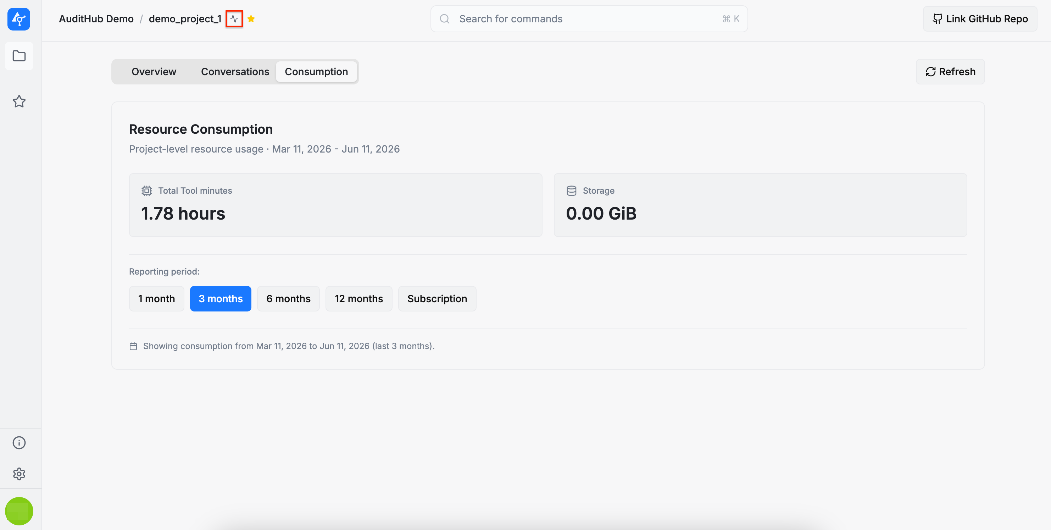Click the calendar icon beside Showing consumption
The height and width of the screenshot is (530, 1051).
click(x=133, y=346)
